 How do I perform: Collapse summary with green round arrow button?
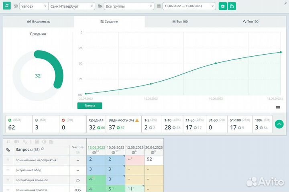pos(279,125)
